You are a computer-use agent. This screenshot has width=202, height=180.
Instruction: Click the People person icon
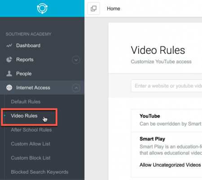[x=9, y=74]
